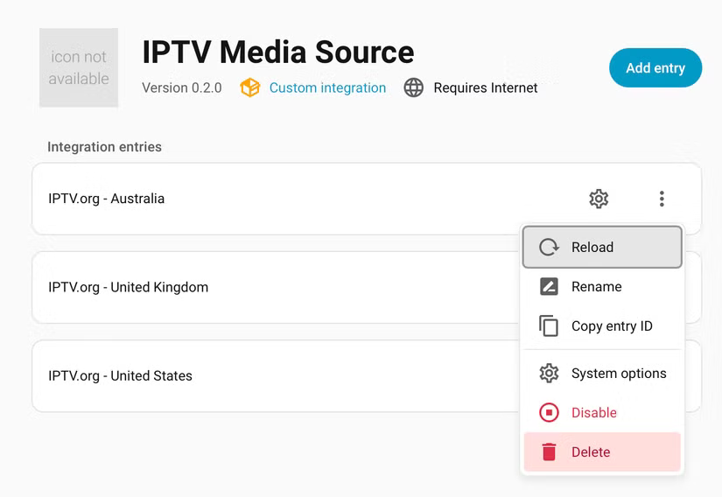Open the Custom integration link
722x497 pixels.
coord(327,87)
